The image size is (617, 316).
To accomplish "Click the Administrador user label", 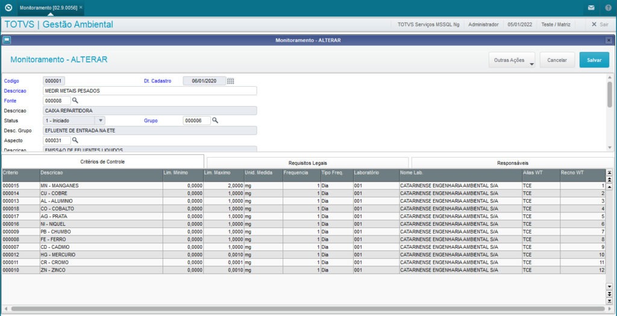I will [x=484, y=24].
